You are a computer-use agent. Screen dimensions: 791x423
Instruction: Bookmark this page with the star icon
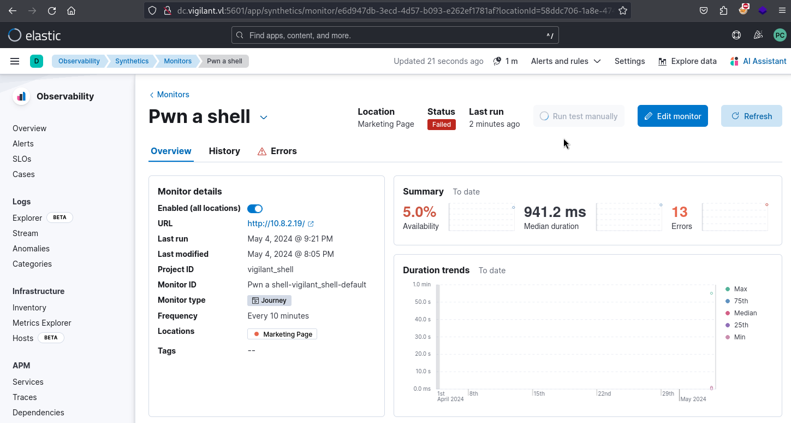click(x=622, y=10)
